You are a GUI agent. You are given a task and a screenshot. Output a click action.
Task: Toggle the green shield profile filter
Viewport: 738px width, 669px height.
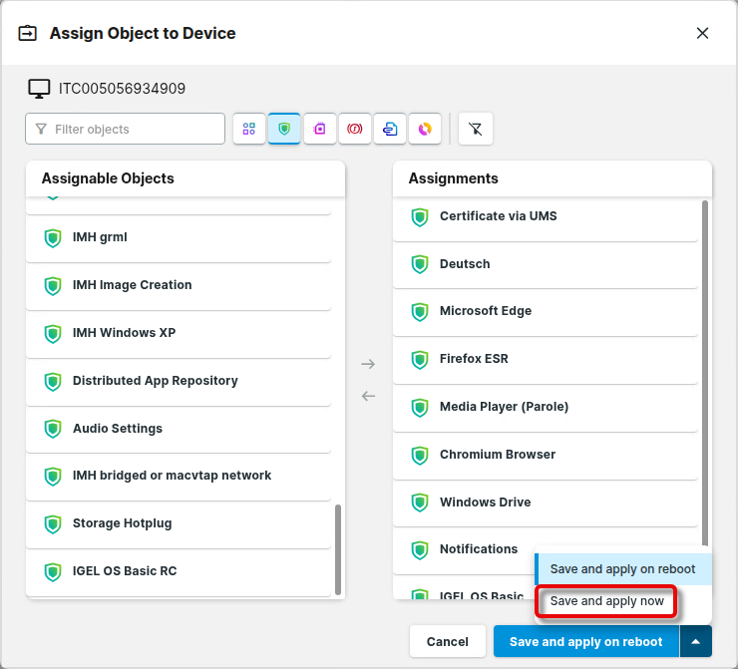[x=284, y=129]
